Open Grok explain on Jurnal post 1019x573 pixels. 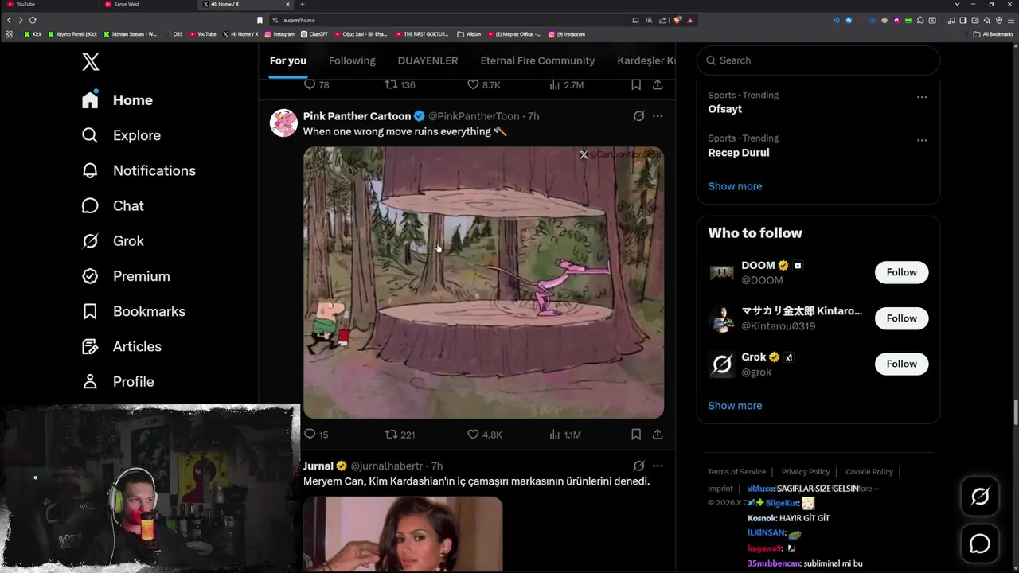tap(638, 466)
